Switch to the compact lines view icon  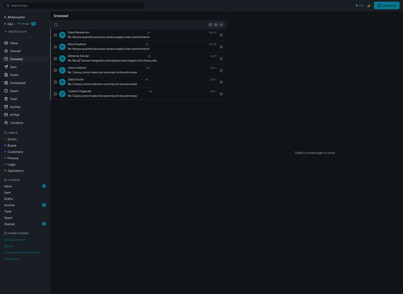pyautogui.click(x=221, y=25)
